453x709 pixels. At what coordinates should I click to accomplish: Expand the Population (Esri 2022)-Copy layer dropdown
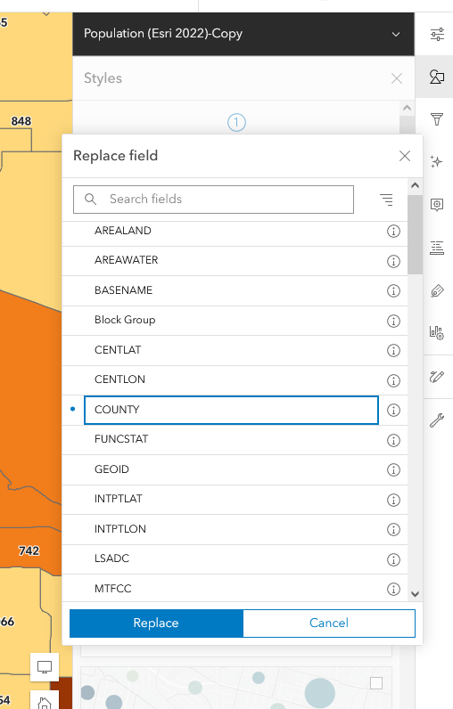(x=396, y=35)
